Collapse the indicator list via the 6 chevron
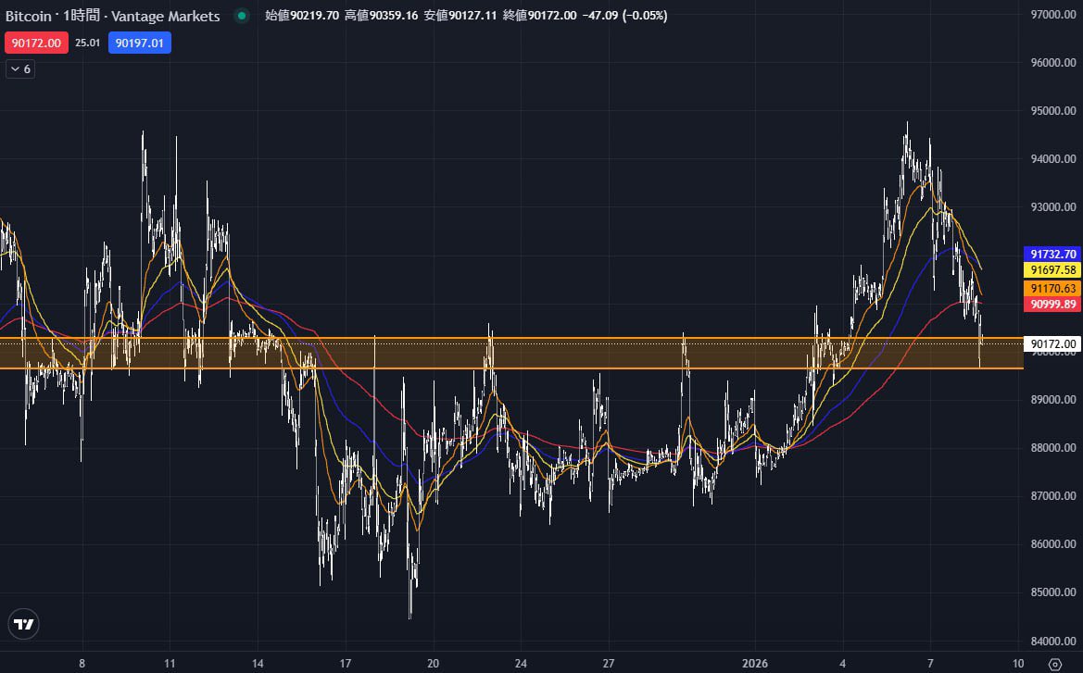The height and width of the screenshot is (673, 1083). (19, 69)
